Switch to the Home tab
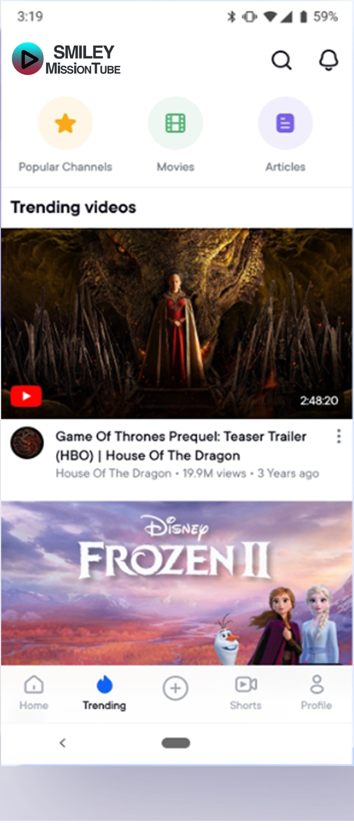This screenshot has height=831, width=354. tap(34, 693)
